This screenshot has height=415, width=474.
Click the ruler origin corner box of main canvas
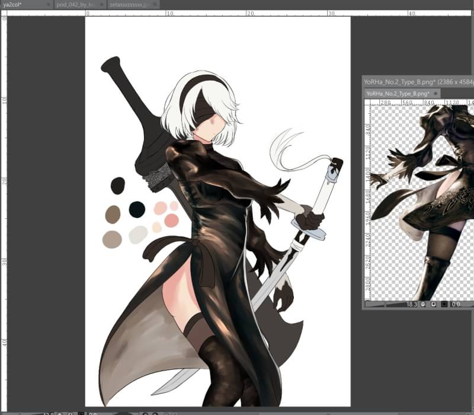4,13
